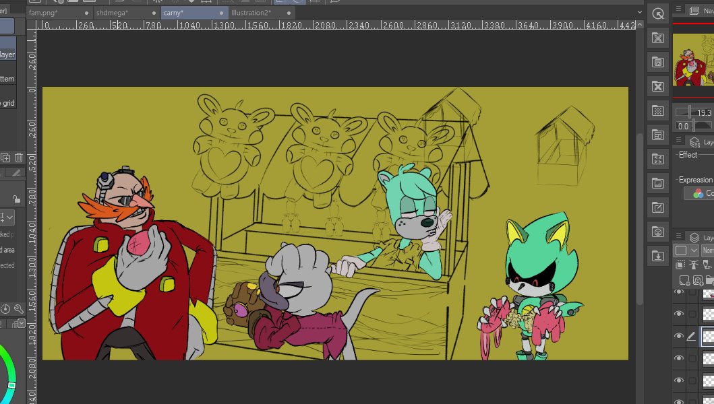This screenshot has width=714, height=404.
Task: Click the duplicate sub tool icon on left
Action: [x=5, y=158]
